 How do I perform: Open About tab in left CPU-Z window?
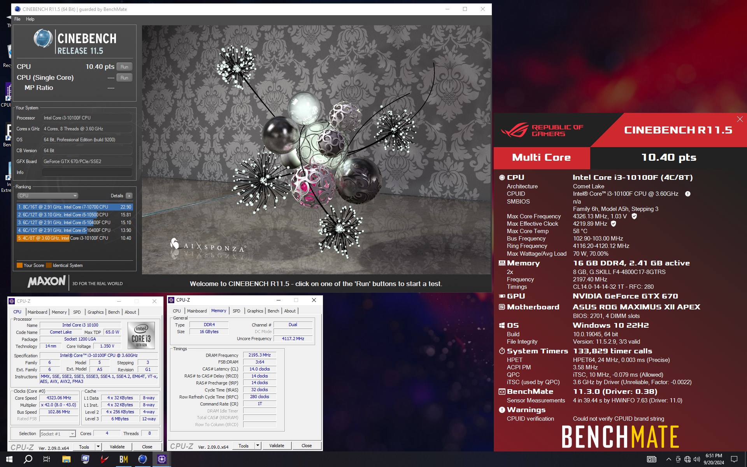click(130, 312)
